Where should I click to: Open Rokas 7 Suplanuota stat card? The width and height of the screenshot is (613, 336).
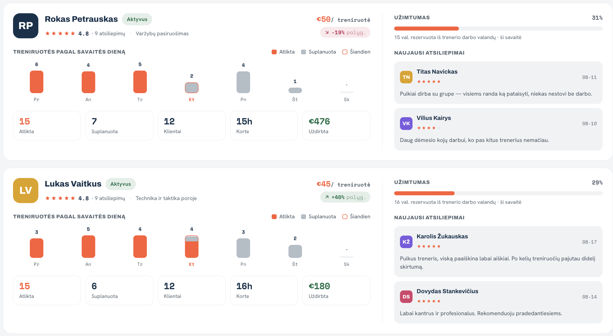119,126
